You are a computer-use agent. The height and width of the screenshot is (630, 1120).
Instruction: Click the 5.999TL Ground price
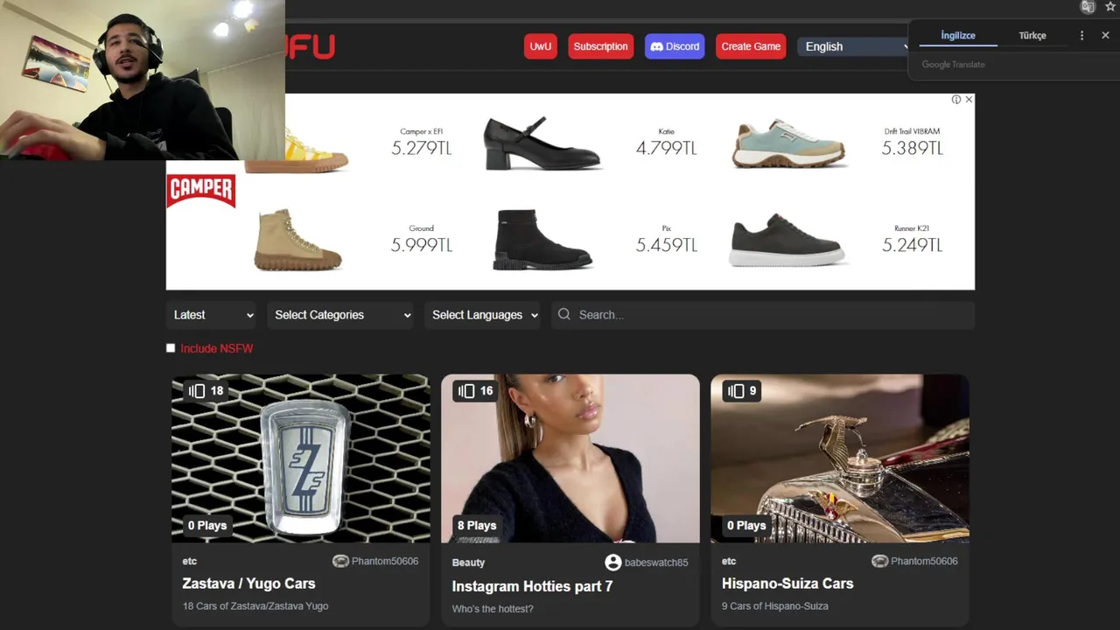coord(422,245)
